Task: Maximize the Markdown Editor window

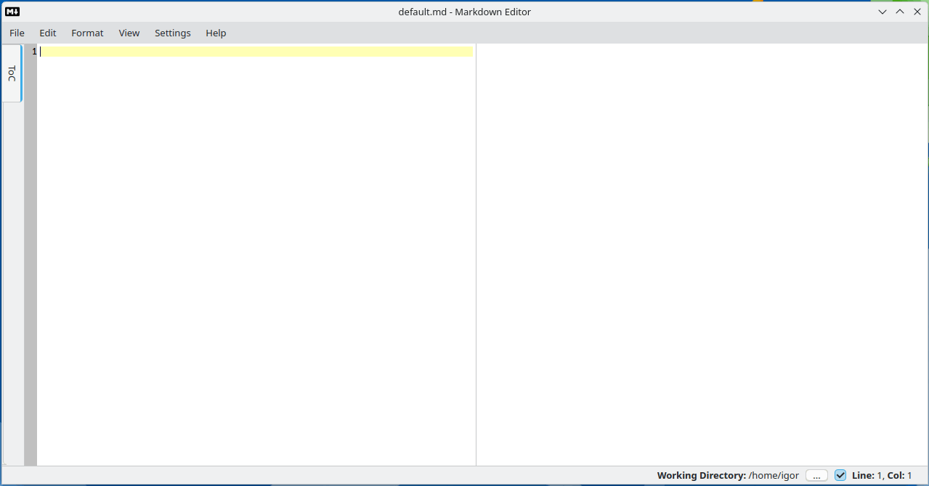Action: 900,12
